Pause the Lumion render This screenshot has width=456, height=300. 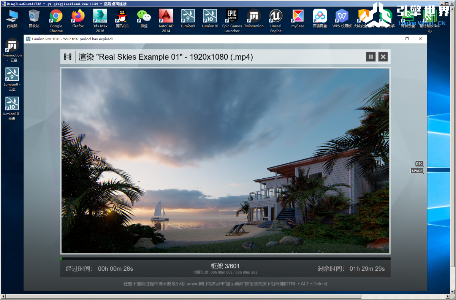point(371,57)
